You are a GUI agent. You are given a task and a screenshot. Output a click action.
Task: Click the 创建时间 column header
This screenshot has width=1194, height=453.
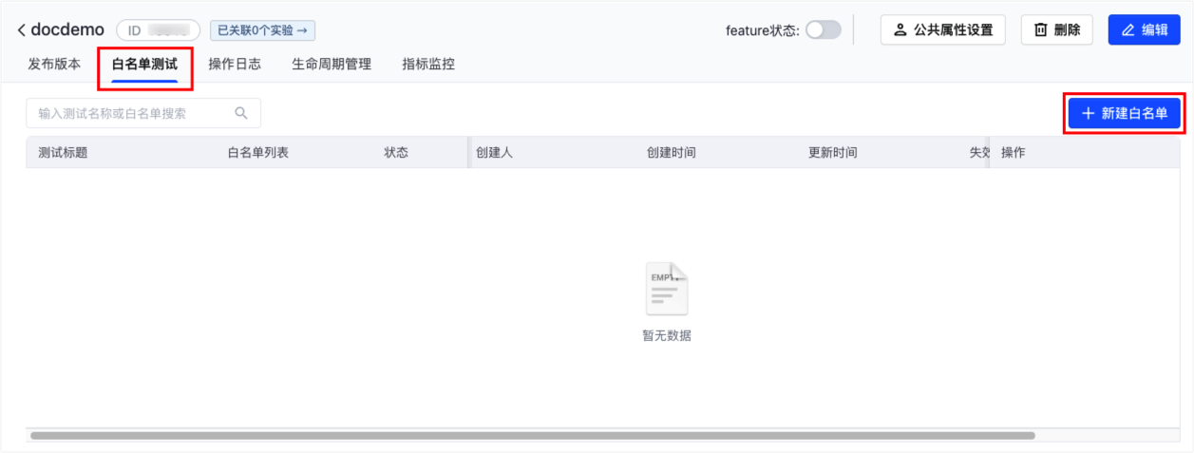point(671,152)
